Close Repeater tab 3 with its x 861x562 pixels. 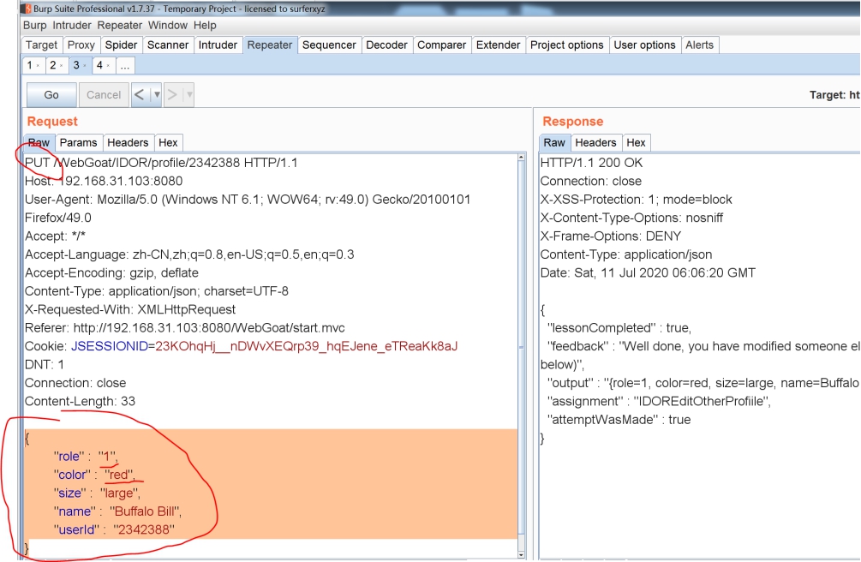click(85, 66)
